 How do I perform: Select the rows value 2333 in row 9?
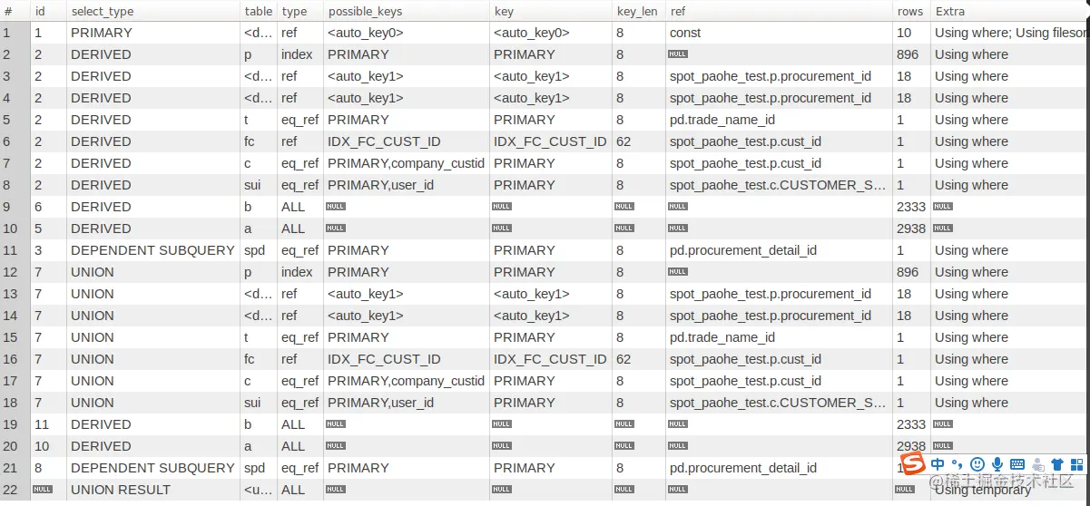point(911,207)
